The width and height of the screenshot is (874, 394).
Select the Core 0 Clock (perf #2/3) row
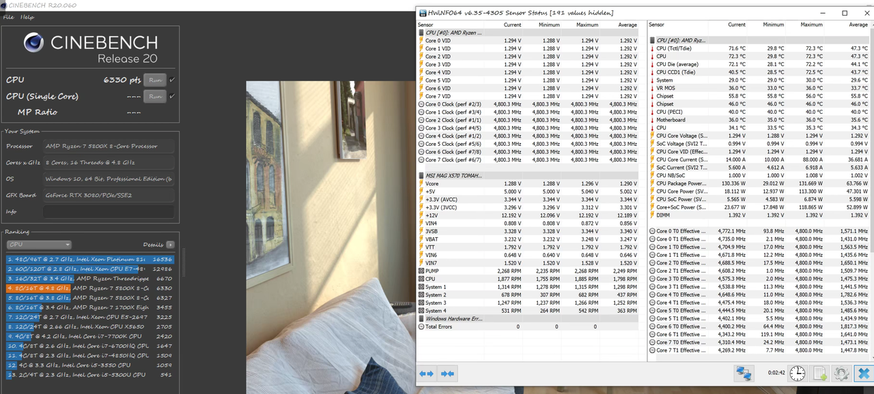pyautogui.click(x=528, y=104)
